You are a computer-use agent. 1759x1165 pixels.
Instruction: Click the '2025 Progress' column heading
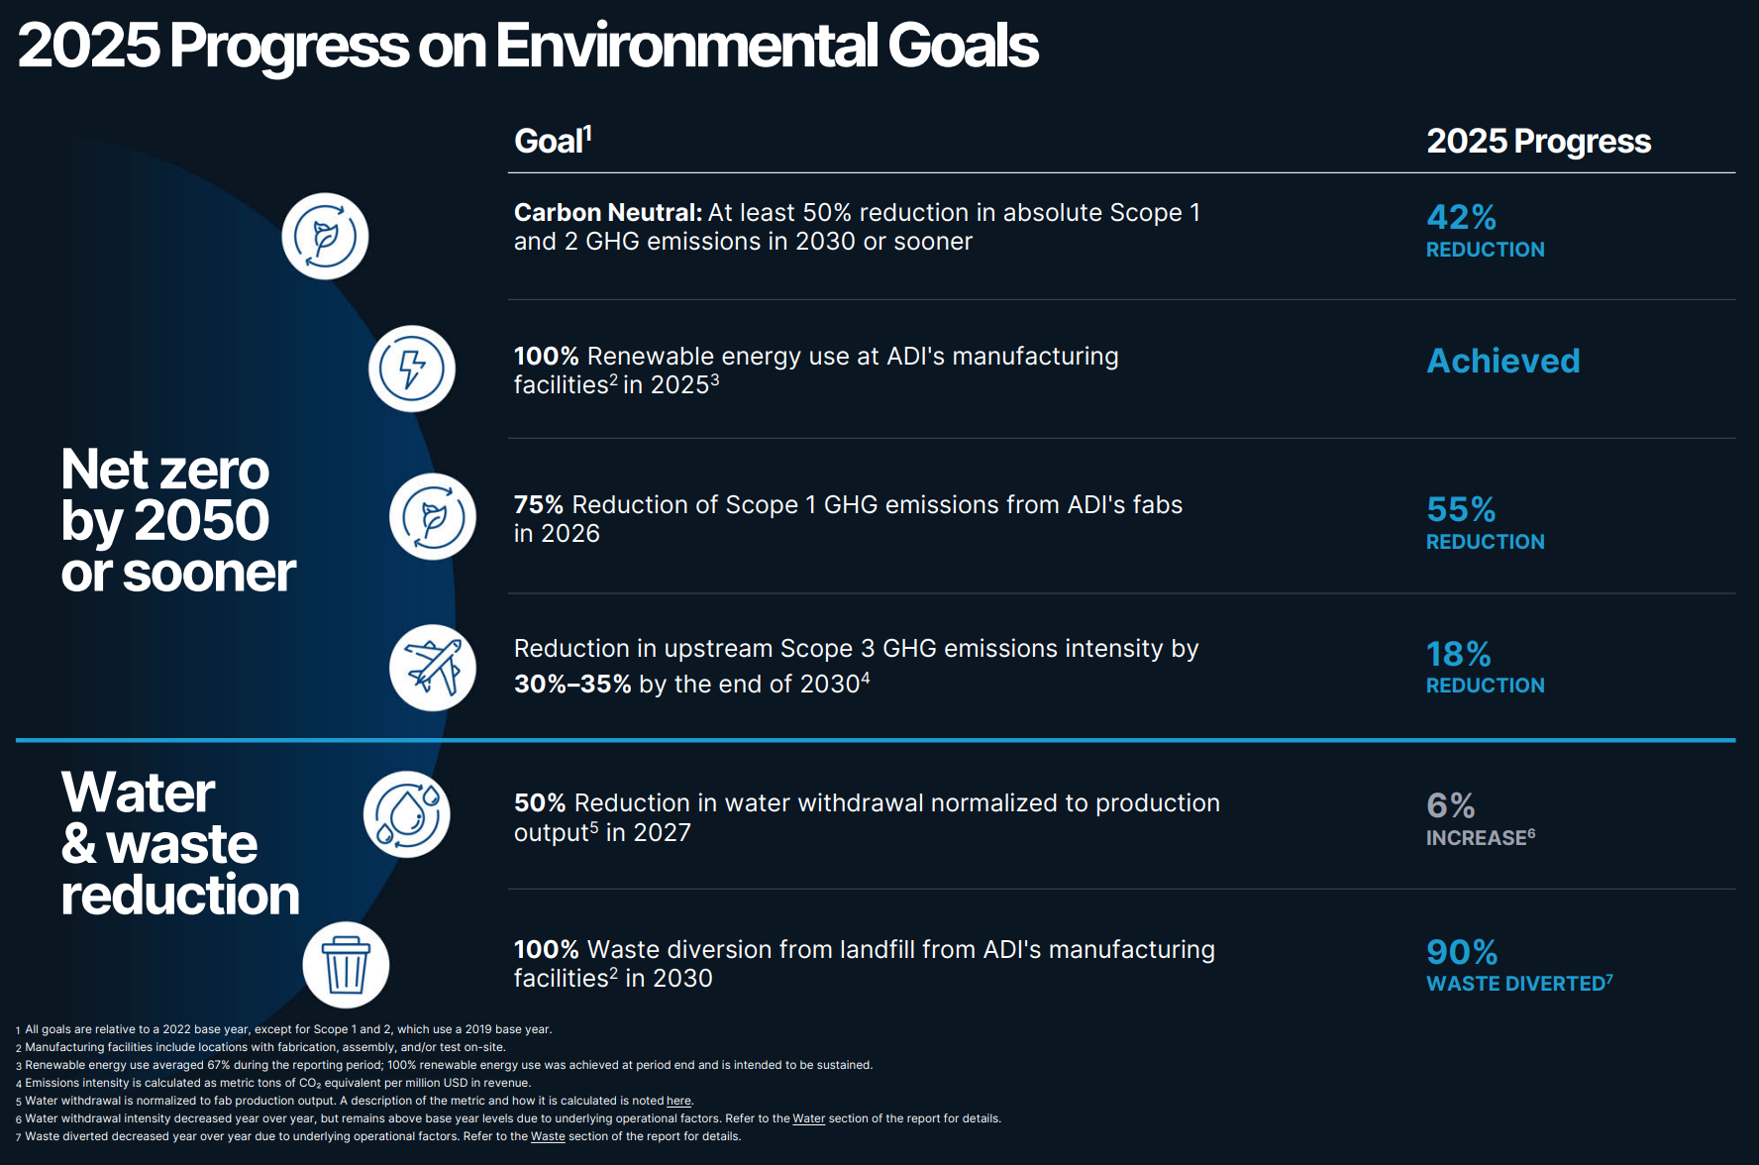tap(1538, 141)
